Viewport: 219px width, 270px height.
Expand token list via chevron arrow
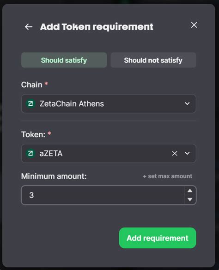coord(187,153)
